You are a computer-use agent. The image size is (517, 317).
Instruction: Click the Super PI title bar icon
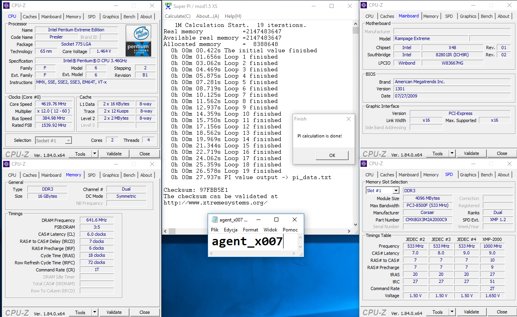pyautogui.click(x=168, y=6)
